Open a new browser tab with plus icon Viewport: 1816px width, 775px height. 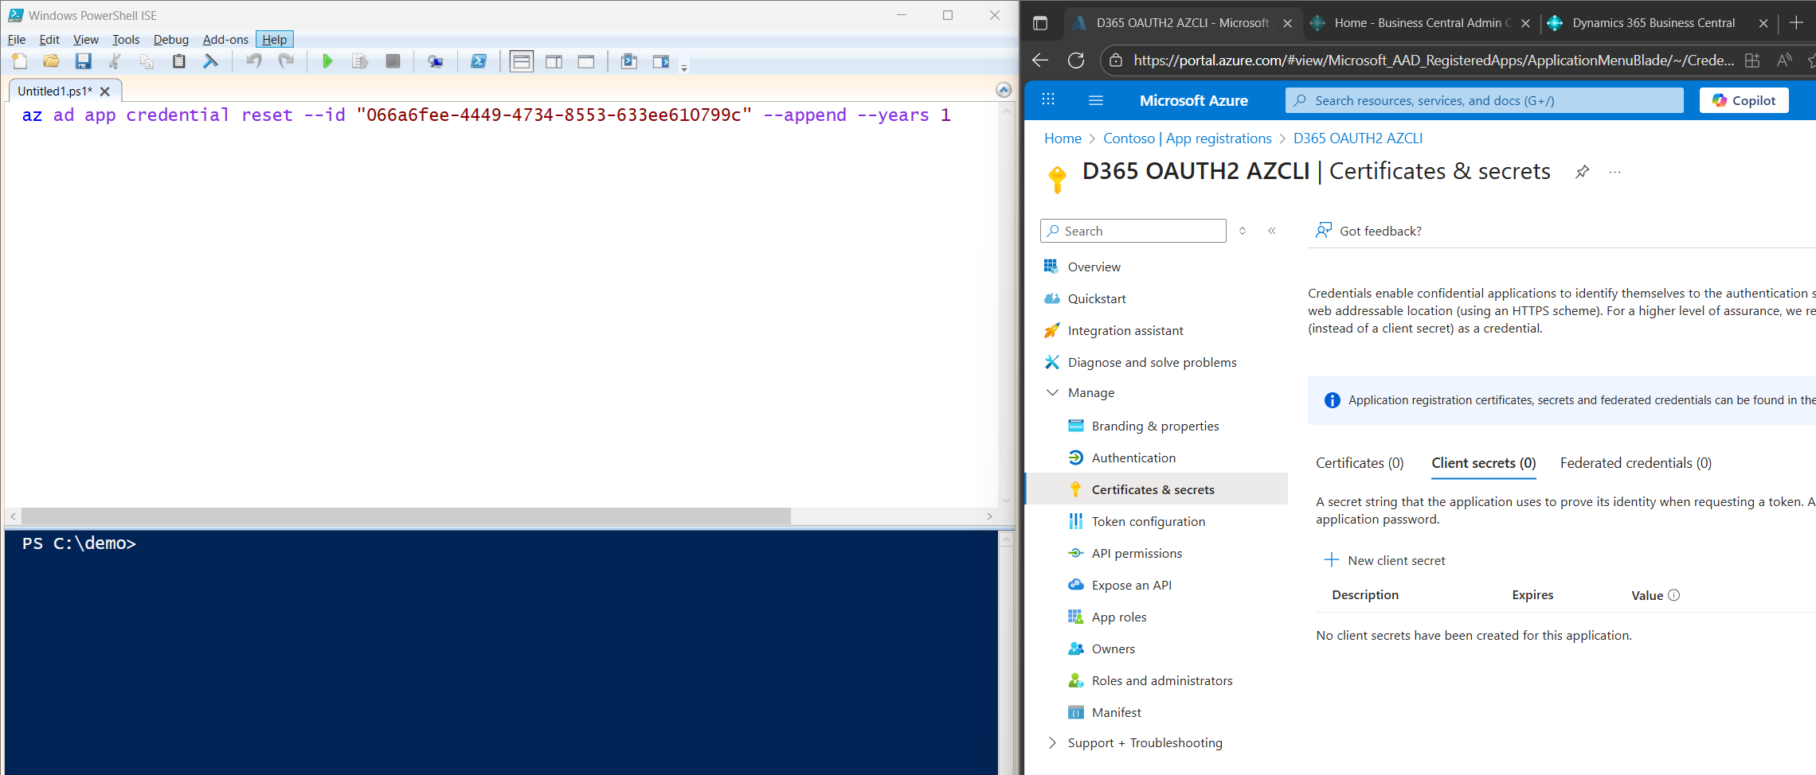click(1796, 23)
